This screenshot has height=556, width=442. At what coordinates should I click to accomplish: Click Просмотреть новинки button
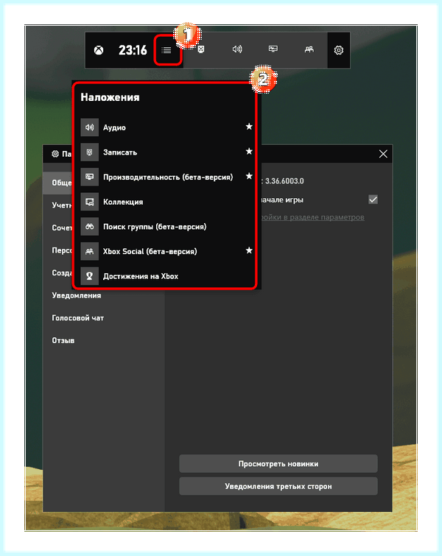pos(278,463)
